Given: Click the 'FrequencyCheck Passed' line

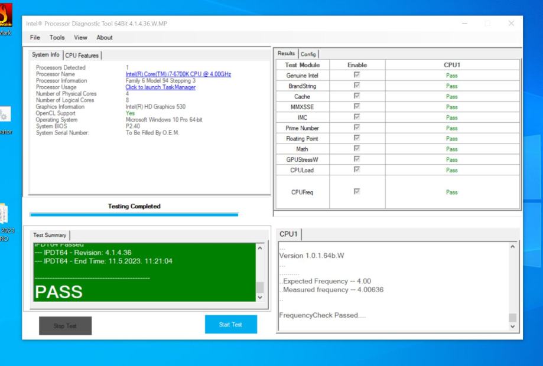Looking at the screenshot, I should tap(323, 315).
